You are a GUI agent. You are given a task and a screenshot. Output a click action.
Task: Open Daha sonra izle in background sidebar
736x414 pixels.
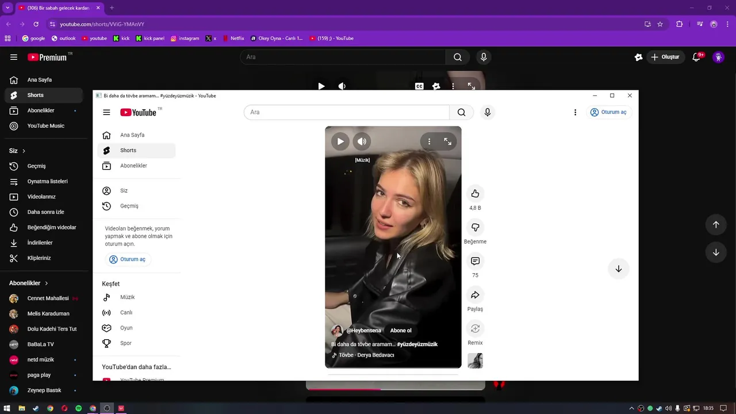(x=44, y=212)
